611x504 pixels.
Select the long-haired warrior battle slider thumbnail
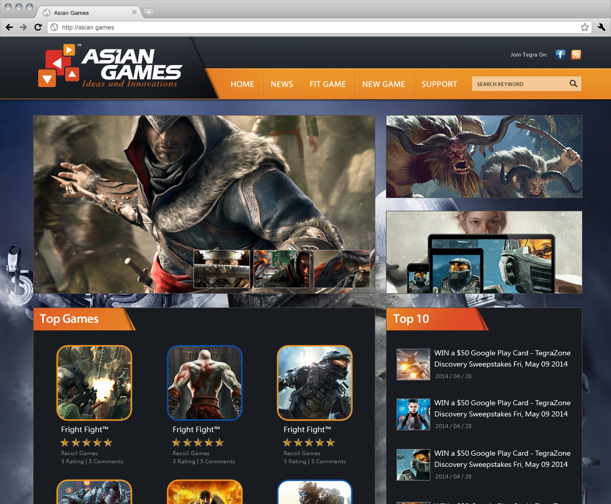point(282,269)
